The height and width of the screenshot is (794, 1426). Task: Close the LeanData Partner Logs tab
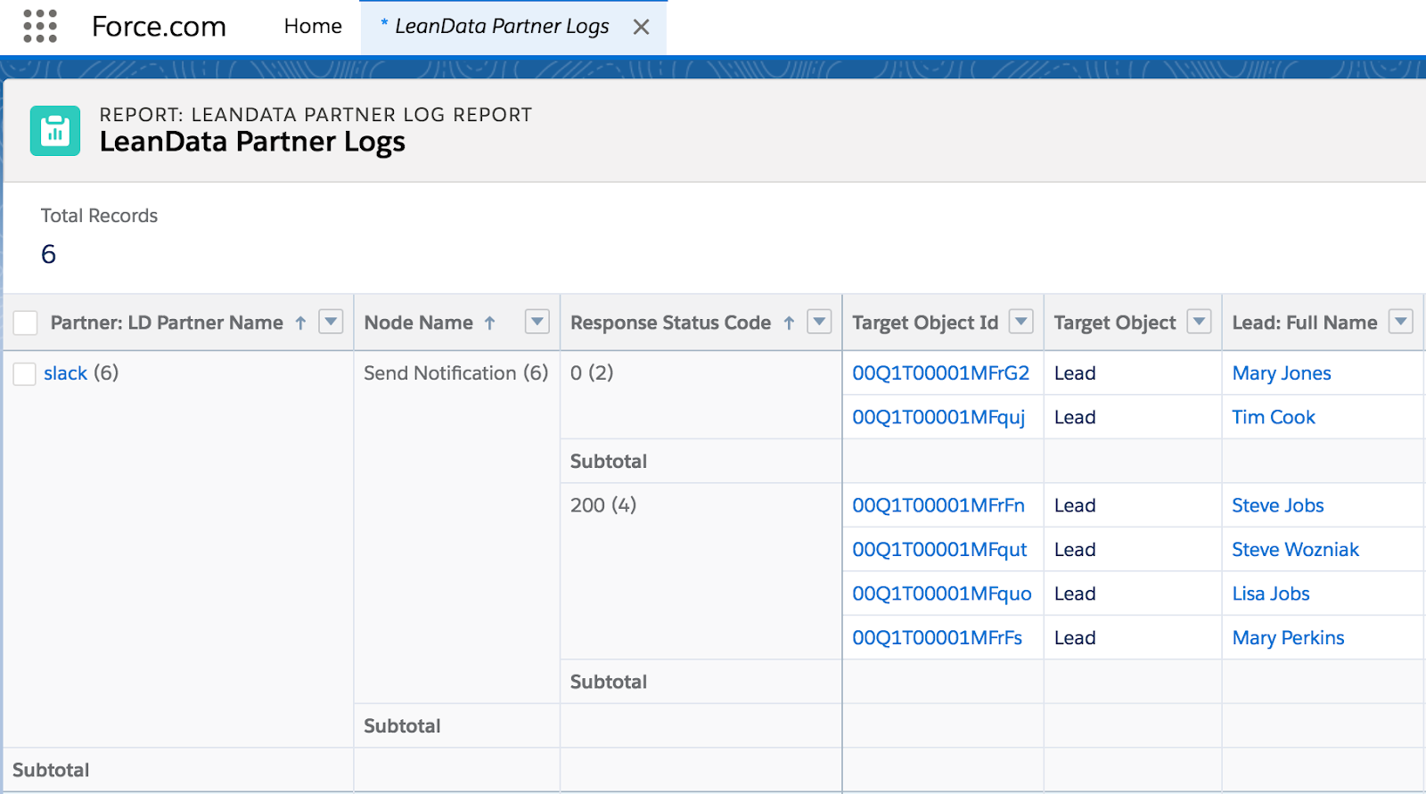point(641,28)
